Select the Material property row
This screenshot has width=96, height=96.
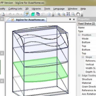pyautogui.click(x=89, y=83)
